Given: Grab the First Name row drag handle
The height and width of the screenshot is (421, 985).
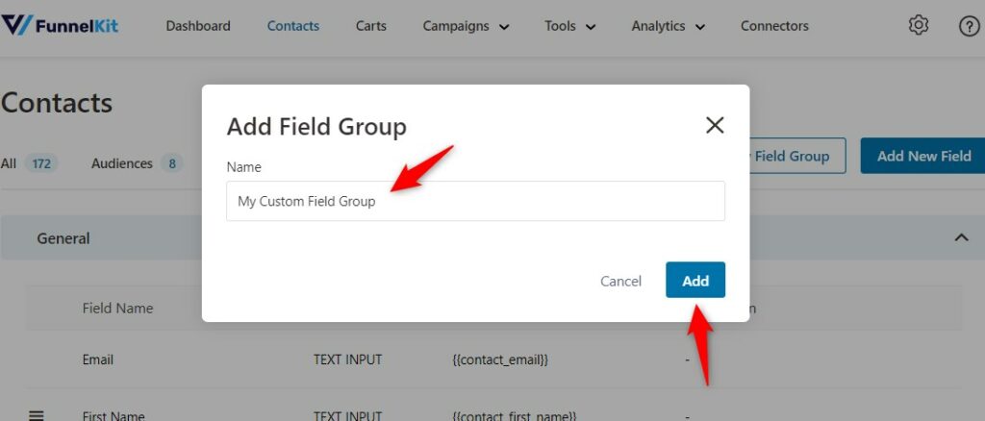Looking at the screenshot, I should (37, 414).
